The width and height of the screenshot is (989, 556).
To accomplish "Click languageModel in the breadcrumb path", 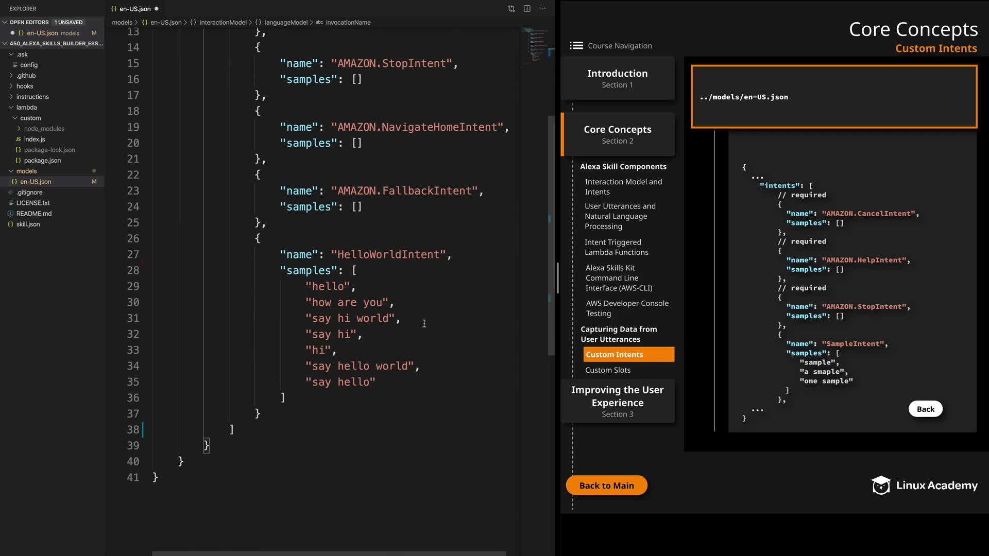I will pos(286,23).
